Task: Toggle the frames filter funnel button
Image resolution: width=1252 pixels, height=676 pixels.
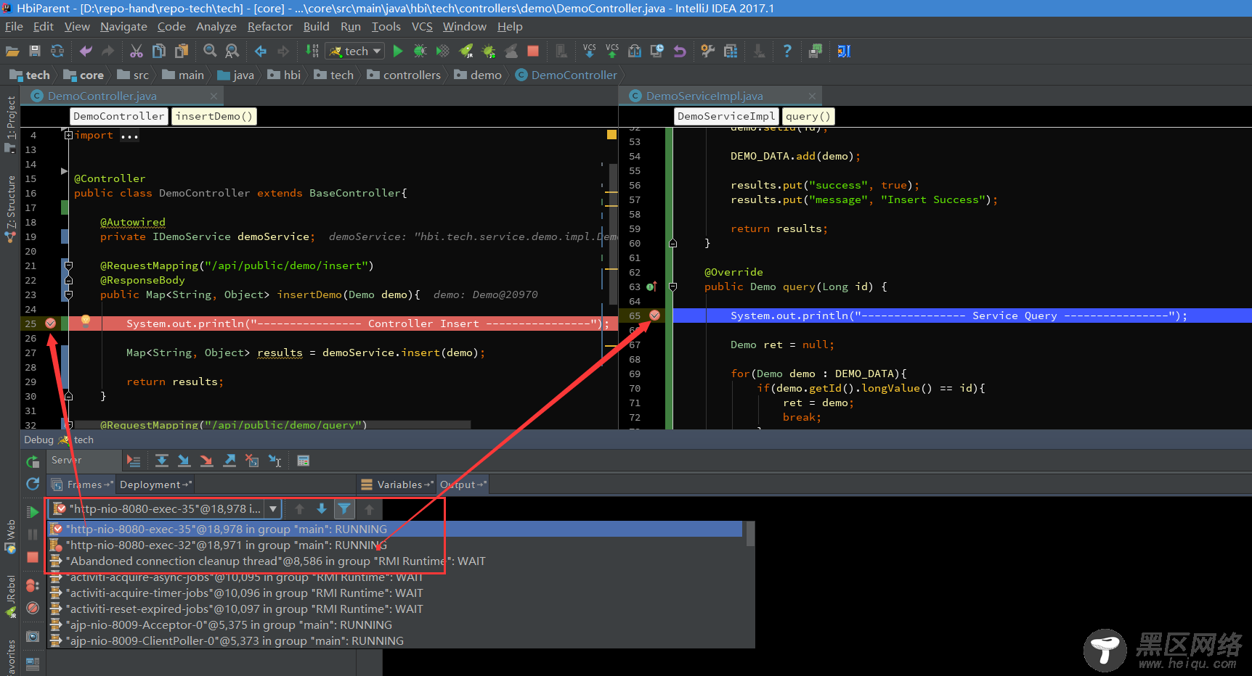Action: coord(344,509)
